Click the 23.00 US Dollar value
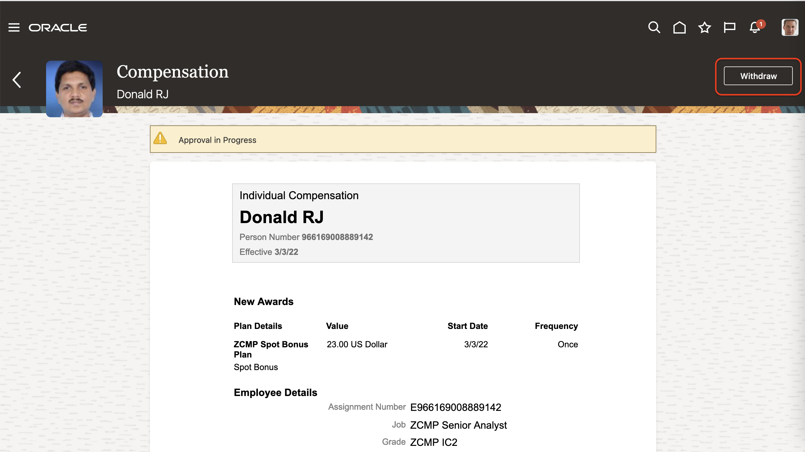Viewport: 805px width, 452px height. coord(357,344)
